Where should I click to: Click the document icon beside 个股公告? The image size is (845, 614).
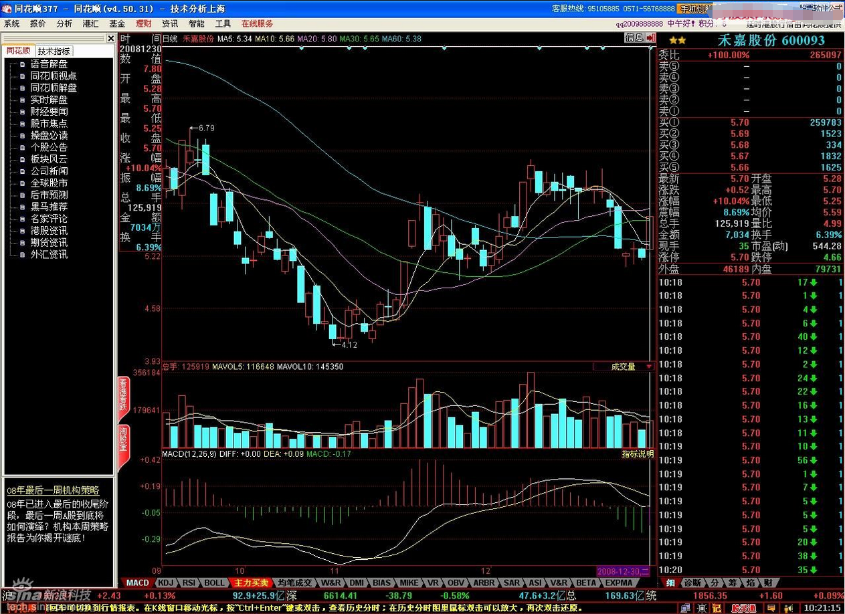pyautogui.click(x=22, y=147)
